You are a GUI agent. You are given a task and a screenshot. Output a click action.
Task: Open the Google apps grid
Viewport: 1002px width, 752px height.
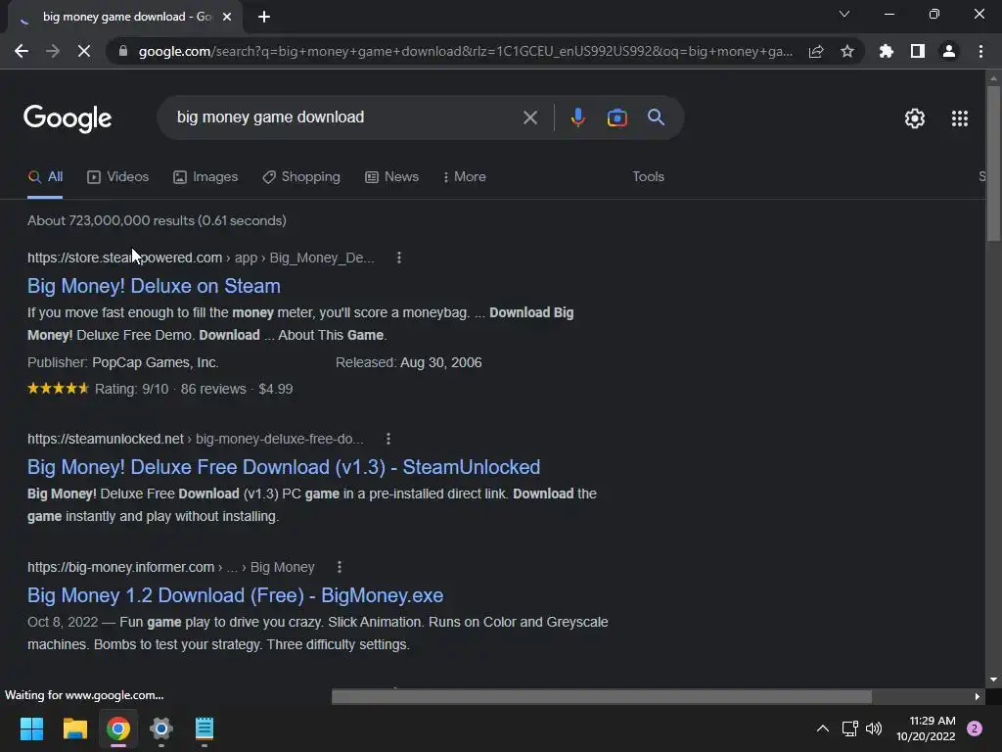coord(960,118)
